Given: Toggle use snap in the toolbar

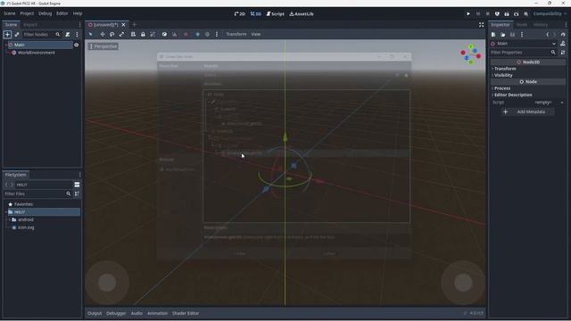Looking at the screenshot, I should pos(175,34).
